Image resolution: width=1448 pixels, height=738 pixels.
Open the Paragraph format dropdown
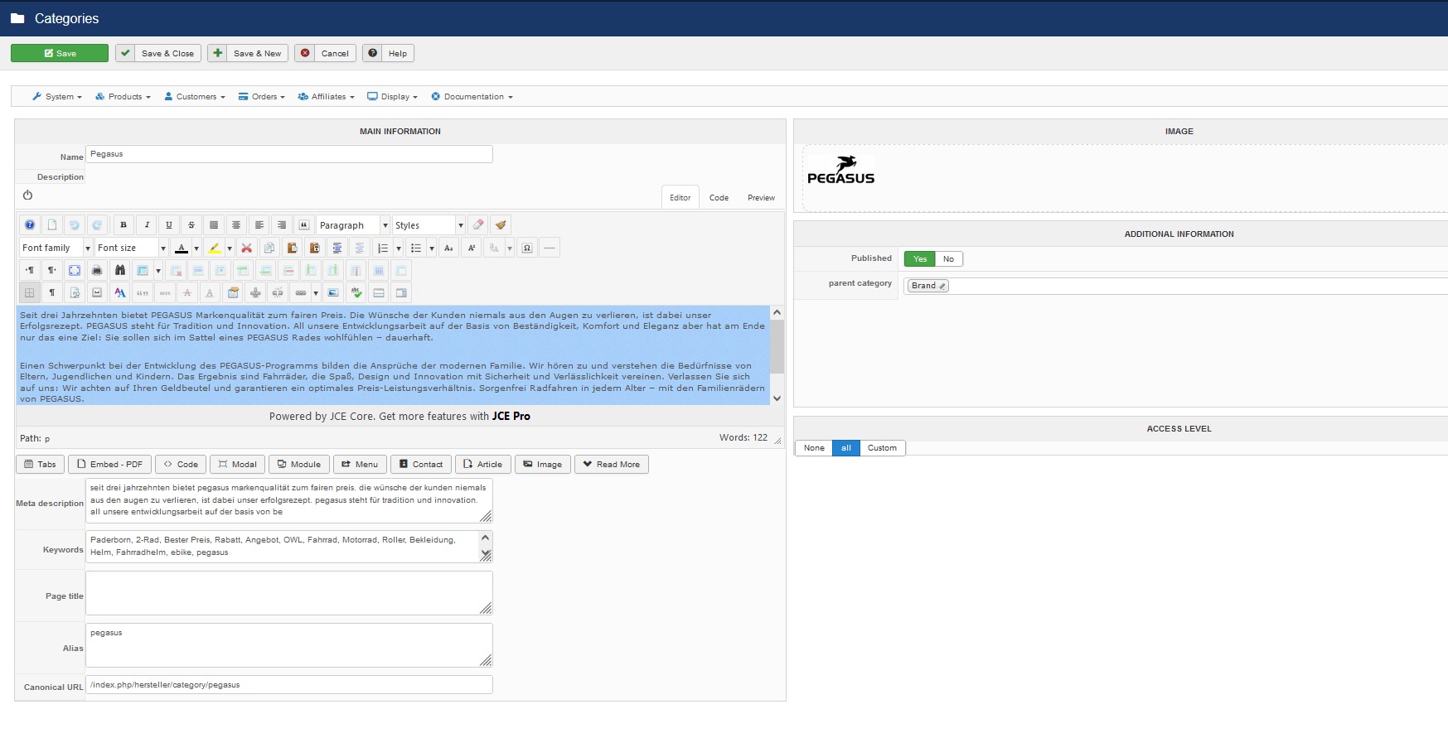[x=353, y=225]
